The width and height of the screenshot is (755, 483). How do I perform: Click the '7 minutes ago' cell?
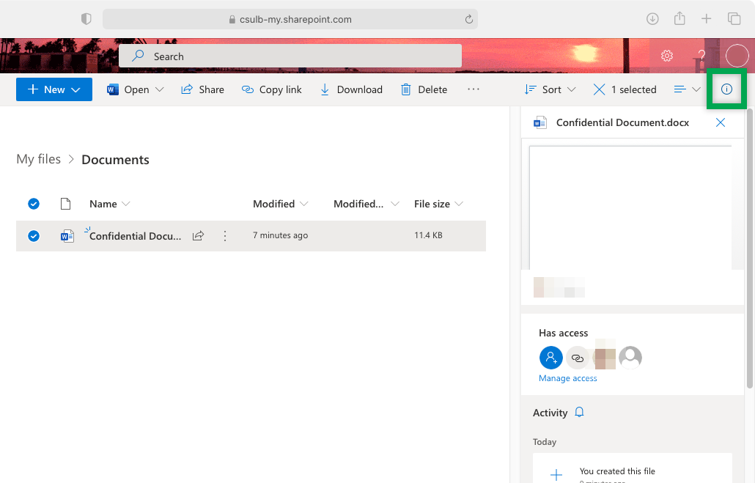coord(280,235)
